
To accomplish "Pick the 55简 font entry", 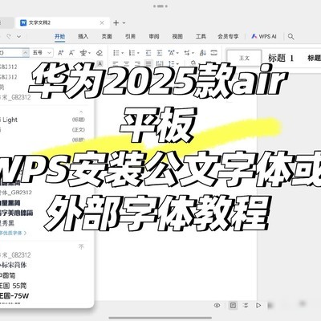I will [x=14, y=286].
